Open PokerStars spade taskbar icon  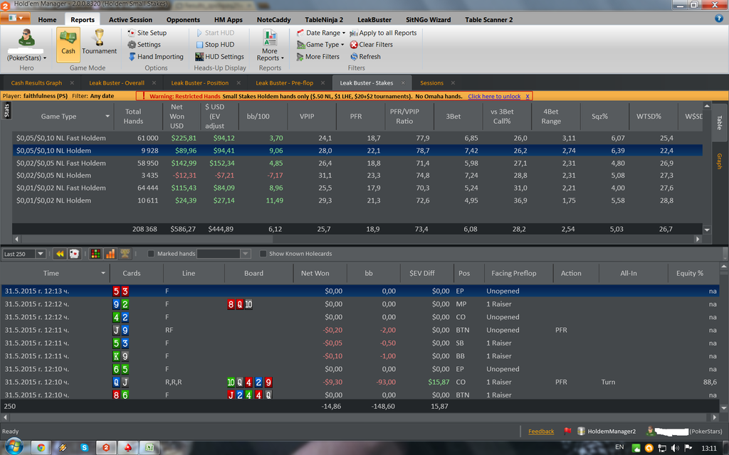(x=128, y=448)
